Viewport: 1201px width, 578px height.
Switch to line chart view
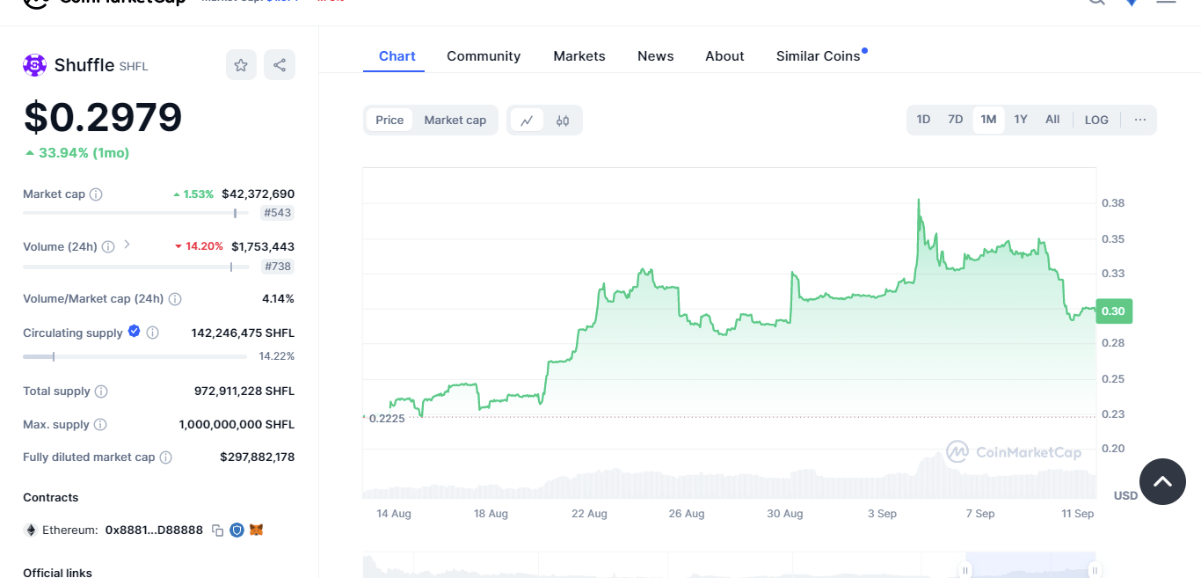[527, 121]
